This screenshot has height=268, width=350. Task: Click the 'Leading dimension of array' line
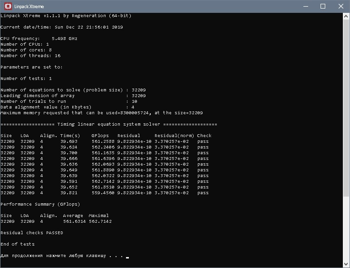coord(73,96)
